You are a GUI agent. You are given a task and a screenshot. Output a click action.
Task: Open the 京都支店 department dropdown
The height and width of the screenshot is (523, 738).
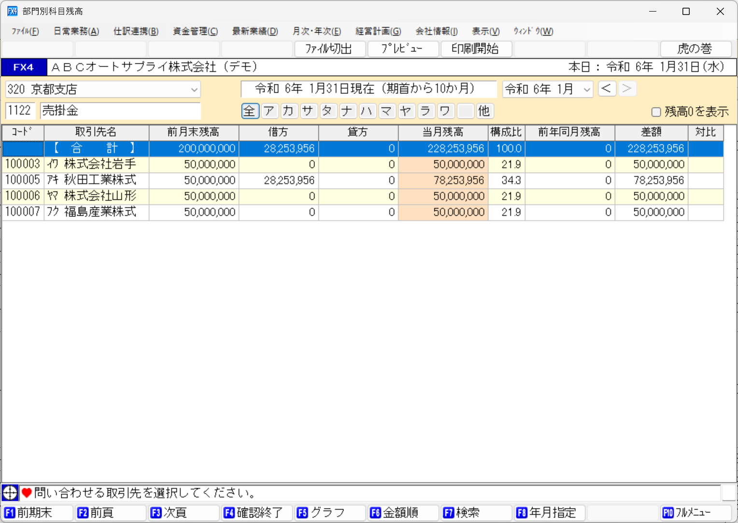tap(195, 89)
